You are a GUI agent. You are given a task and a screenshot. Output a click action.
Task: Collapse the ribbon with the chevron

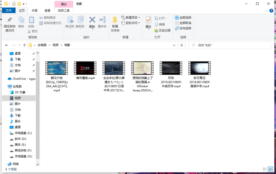coord(266,11)
